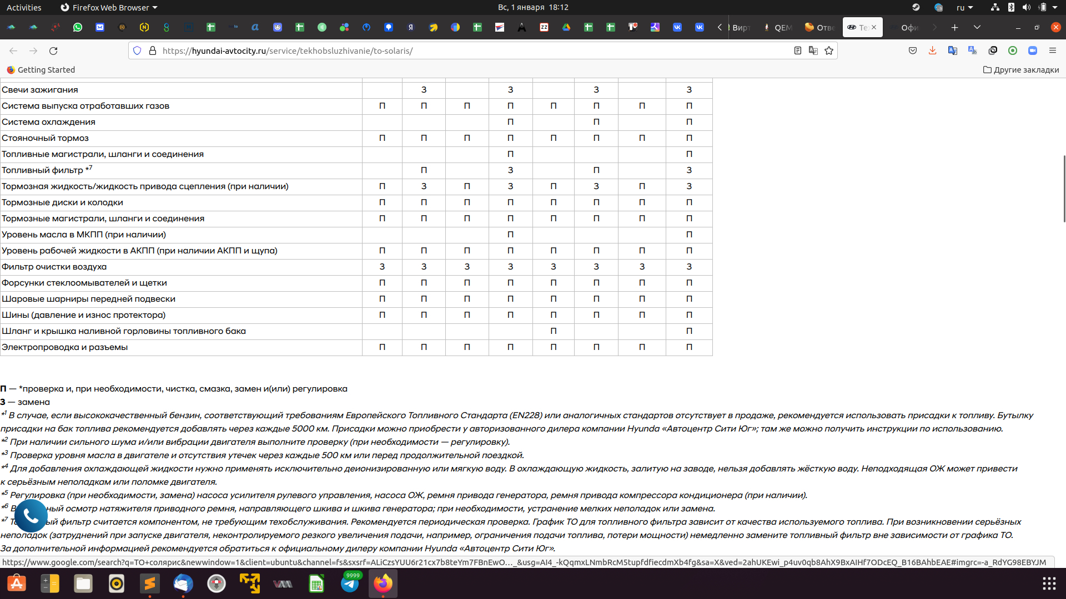The height and width of the screenshot is (599, 1066).
Task: Click the Zoom extension icon
Action: tap(1033, 50)
